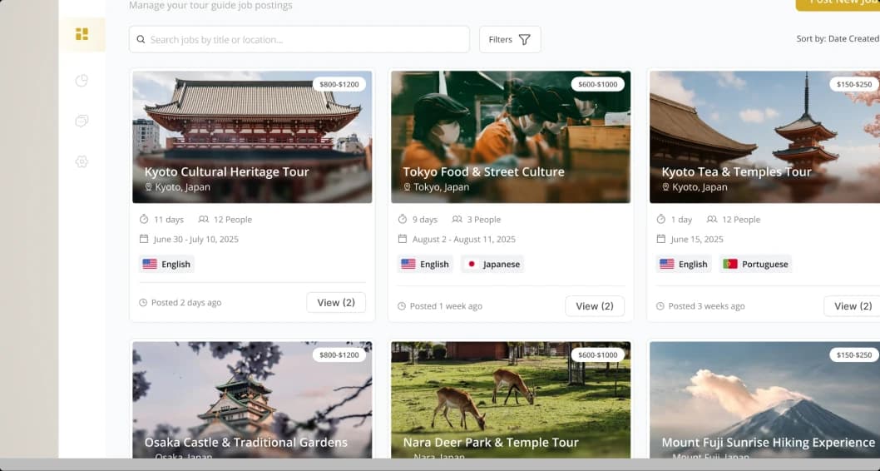This screenshot has width=880, height=471.
Task: Click the "9 days" duration text
Action: pos(425,220)
